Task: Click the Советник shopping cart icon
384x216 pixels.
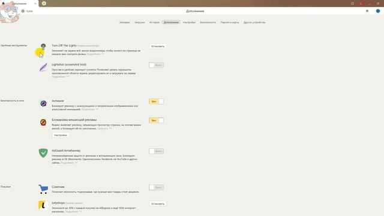Action: pos(43,190)
